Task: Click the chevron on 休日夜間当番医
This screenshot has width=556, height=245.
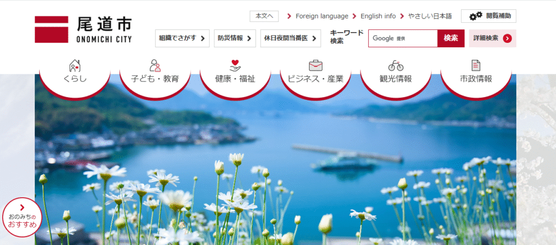Action: tap(314, 39)
